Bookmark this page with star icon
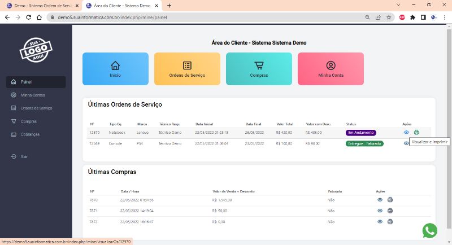This screenshot has width=452, height=245. pos(389,17)
